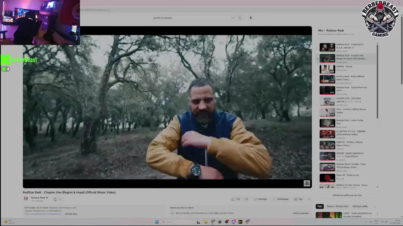This screenshot has width=403, height=226.
Task: Open the weather widget on taskbar
Action: pyautogui.click(x=9, y=222)
